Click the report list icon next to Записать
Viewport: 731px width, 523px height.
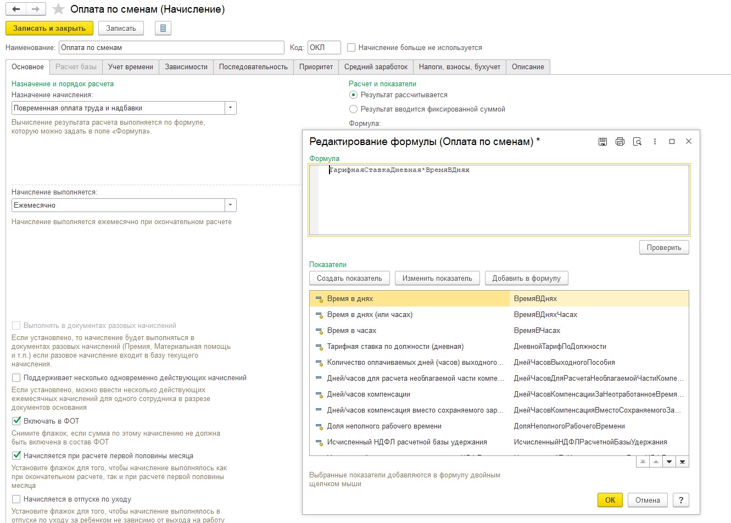click(163, 28)
